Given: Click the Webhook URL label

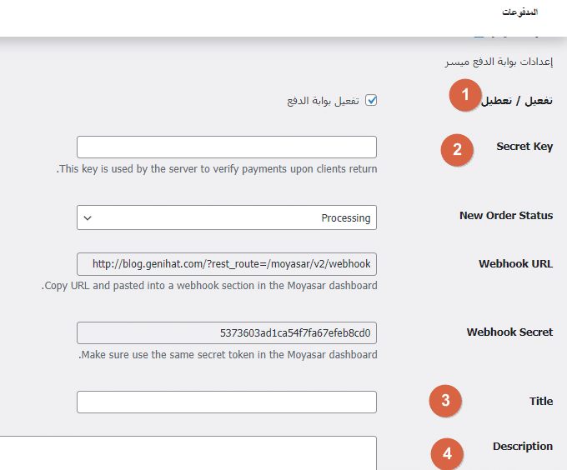Looking at the screenshot, I should (516, 263).
